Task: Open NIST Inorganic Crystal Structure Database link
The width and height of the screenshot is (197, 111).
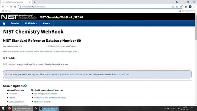Action: point(66,74)
